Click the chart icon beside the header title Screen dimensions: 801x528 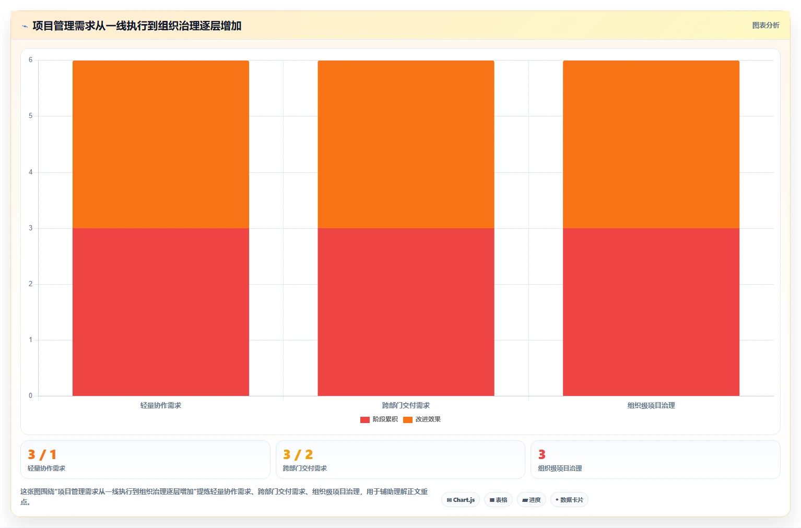coord(25,26)
